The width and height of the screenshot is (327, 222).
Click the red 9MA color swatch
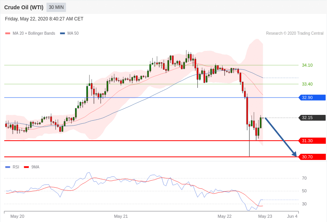(26, 167)
